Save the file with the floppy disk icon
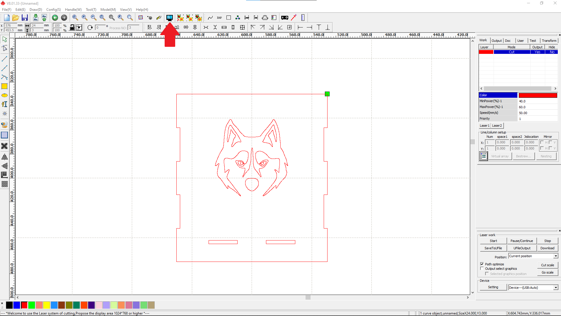 pos(25,18)
